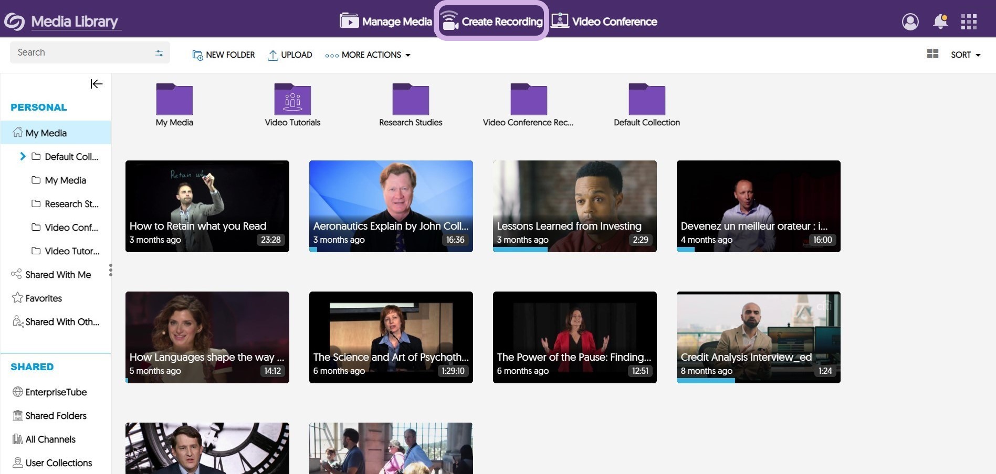Open Shared With Oth... in sidebar
Screen dimensions: 996x474
pyautogui.click(x=56, y=321)
